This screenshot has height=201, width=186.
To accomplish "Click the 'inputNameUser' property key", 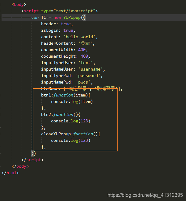I will click(x=57, y=69).
